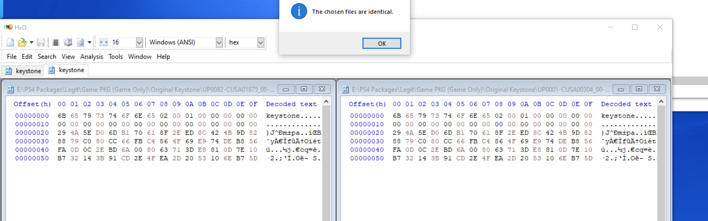Maximize the CUSA01875 child window
The width and height of the screenshot is (708, 221).
tap(304, 89)
